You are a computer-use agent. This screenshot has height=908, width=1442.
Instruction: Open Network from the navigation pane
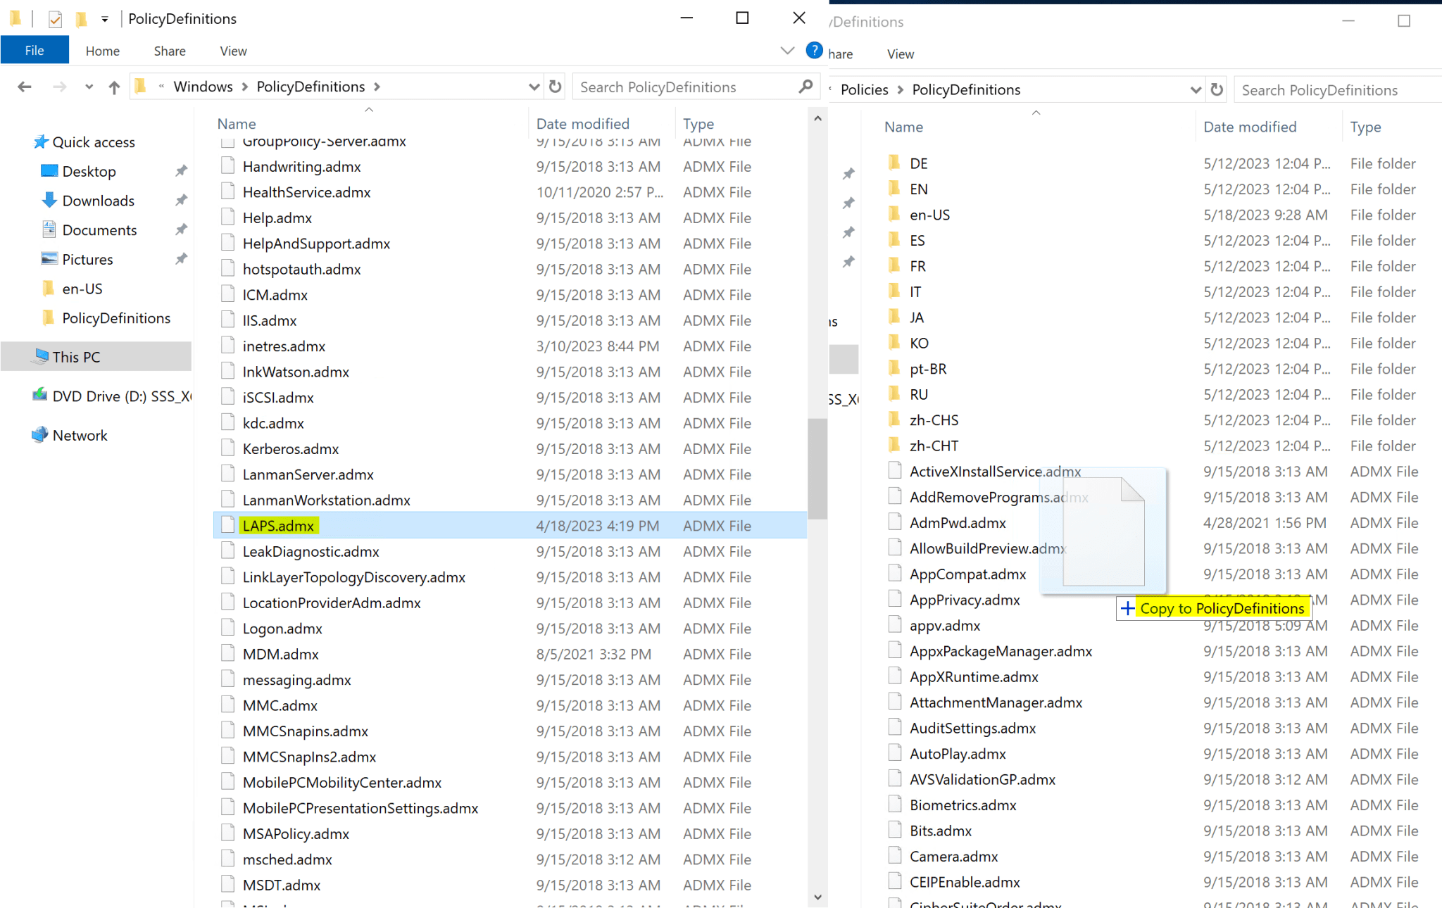tap(80, 435)
